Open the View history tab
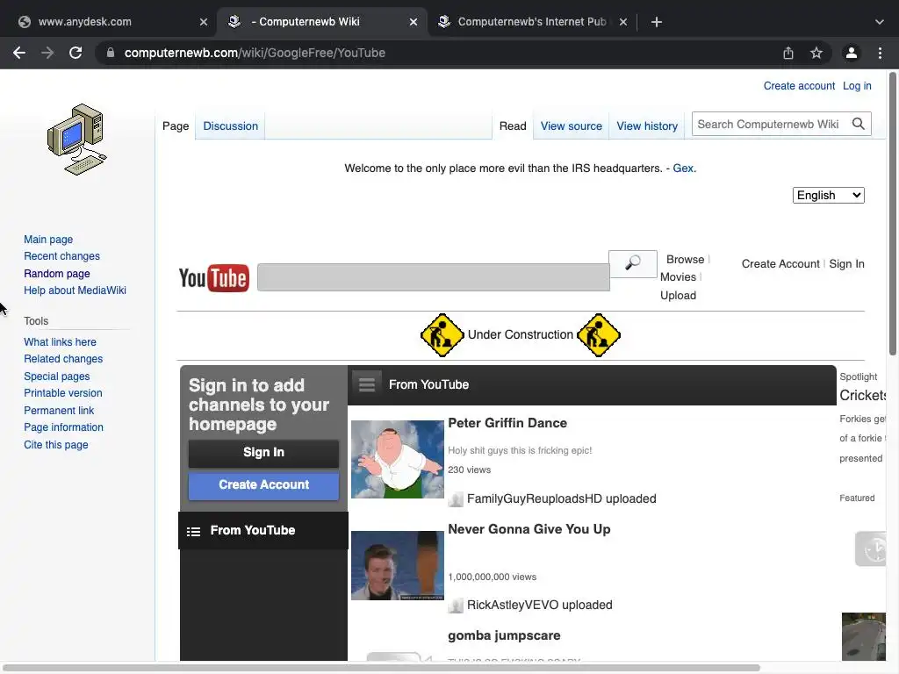Image resolution: width=899 pixels, height=674 pixels. click(647, 126)
